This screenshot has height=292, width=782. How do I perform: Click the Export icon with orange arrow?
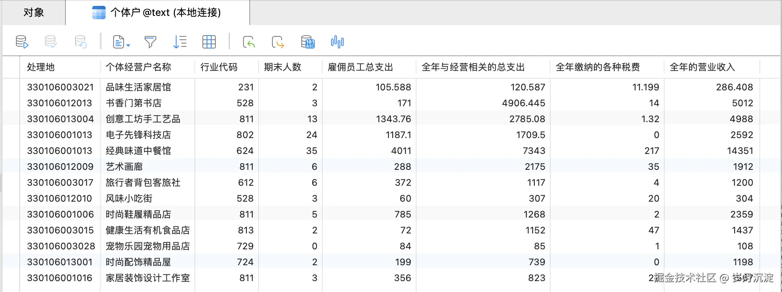[x=278, y=42]
